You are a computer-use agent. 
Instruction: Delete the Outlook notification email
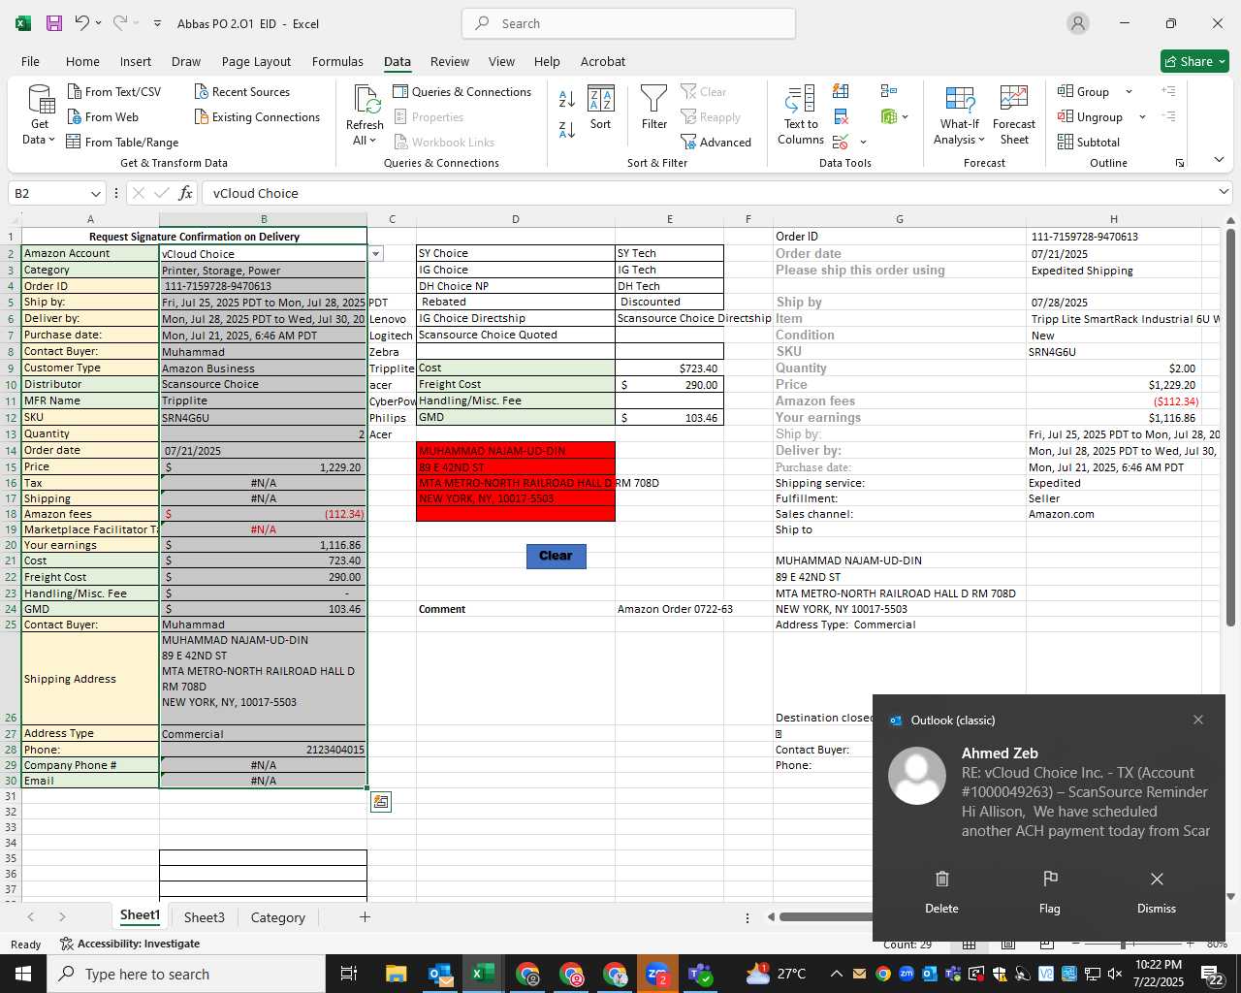tap(941, 891)
